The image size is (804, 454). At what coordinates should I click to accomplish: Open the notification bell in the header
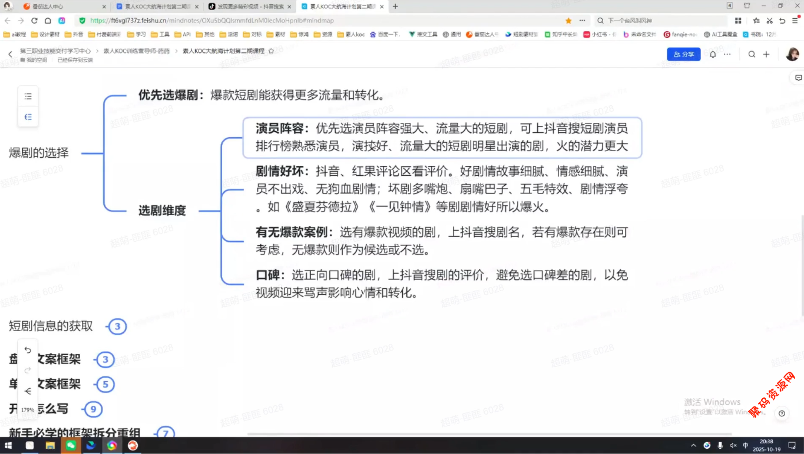tap(713, 54)
